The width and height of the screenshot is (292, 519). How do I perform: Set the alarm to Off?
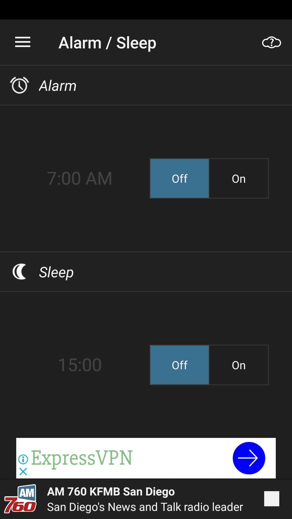coord(180,178)
